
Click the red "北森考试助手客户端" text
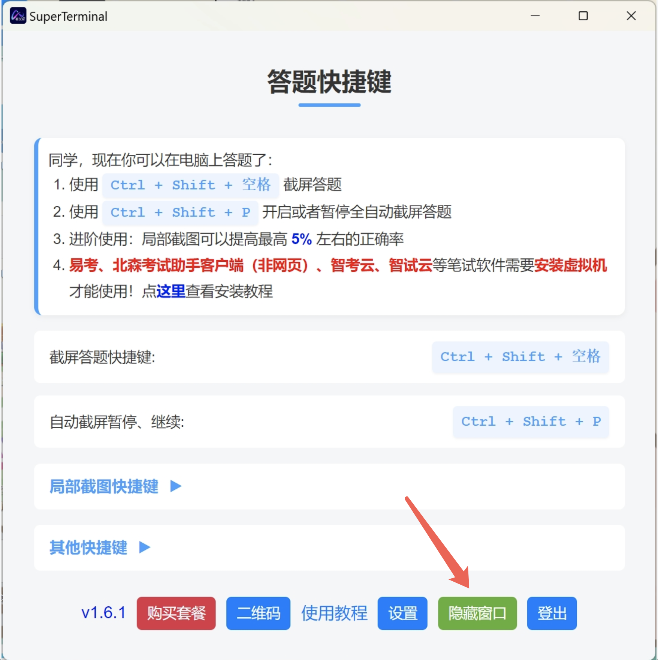click(178, 265)
